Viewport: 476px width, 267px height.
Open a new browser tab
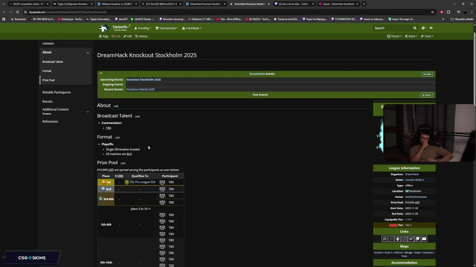(364, 4)
